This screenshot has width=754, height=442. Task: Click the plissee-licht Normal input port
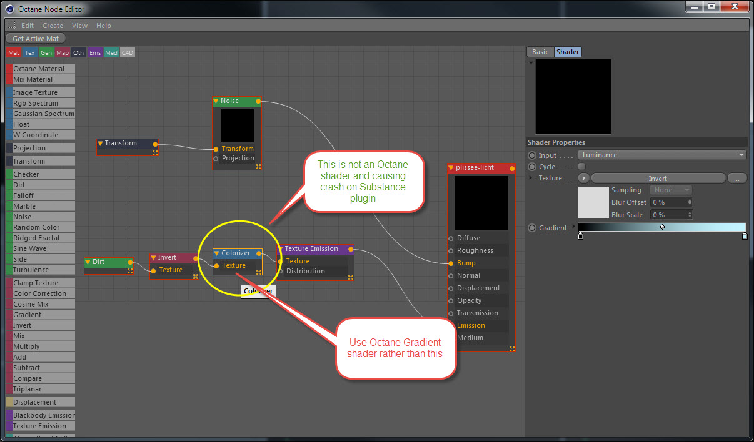[451, 276]
